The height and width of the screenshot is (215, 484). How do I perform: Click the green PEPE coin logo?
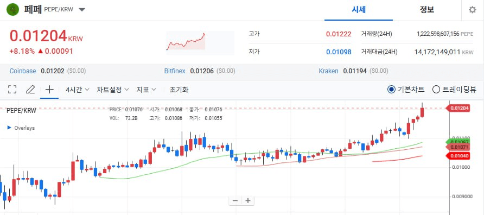pyautogui.click(x=13, y=9)
